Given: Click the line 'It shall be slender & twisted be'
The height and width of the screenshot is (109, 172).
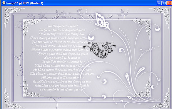Looking at the screenshot, I should [x=62, y=62].
